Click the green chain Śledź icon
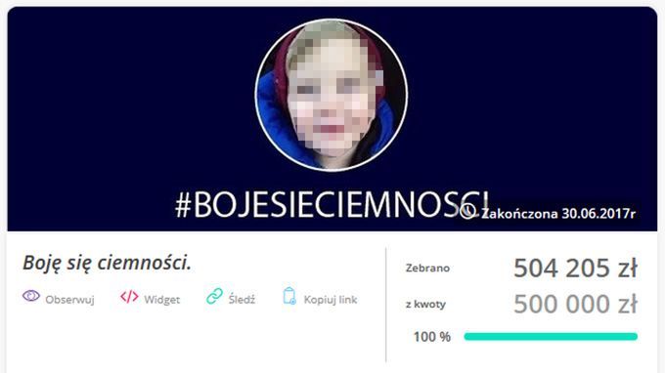The width and height of the screenshot is (665, 373). (x=214, y=296)
